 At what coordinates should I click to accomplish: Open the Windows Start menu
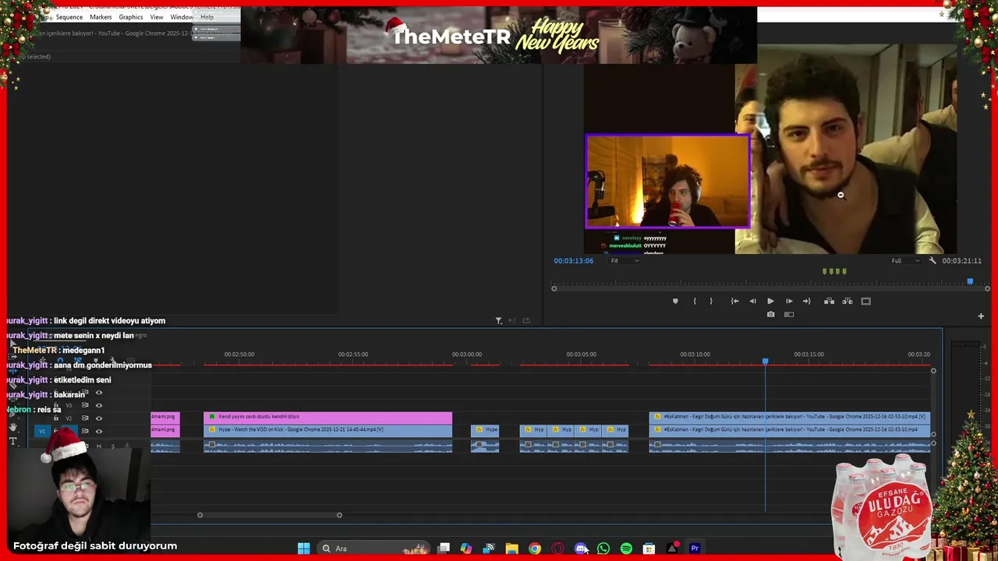pyautogui.click(x=303, y=549)
